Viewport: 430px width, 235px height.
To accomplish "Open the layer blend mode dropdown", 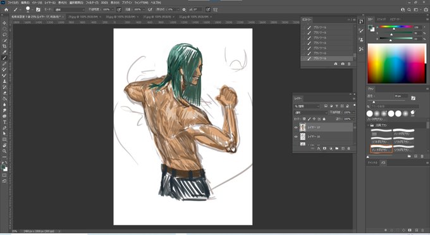I will (310, 113).
